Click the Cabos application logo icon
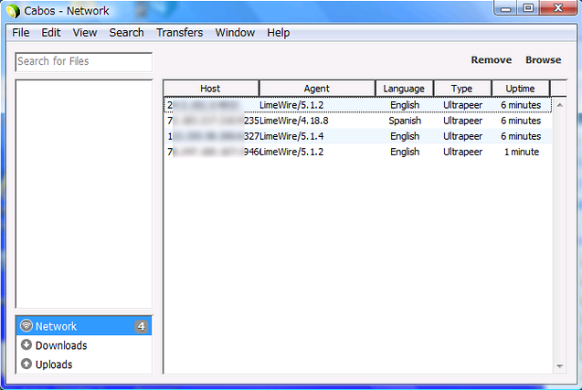The width and height of the screenshot is (582, 390). coord(13,11)
